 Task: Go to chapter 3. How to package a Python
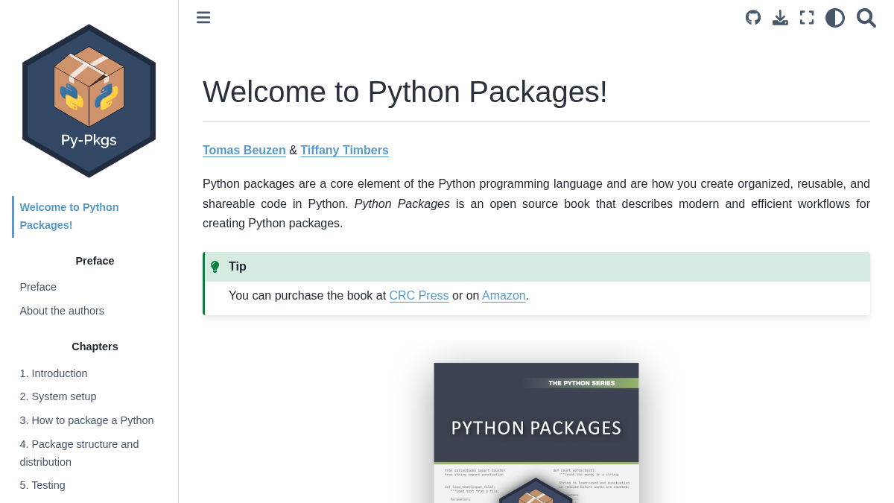coord(86,420)
